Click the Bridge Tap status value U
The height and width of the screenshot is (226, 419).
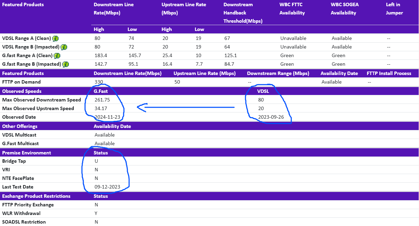click(x=96, y=161)
